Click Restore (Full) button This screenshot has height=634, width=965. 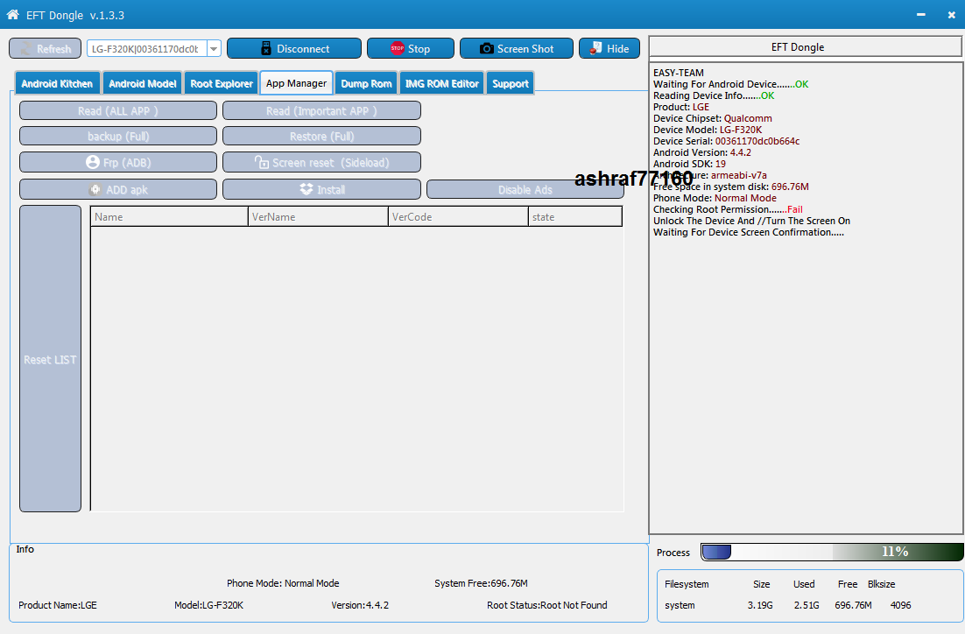click(x=322, y=136)
